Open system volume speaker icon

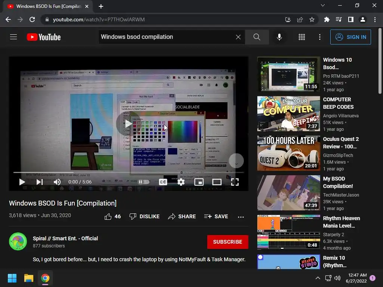(337, 278)
